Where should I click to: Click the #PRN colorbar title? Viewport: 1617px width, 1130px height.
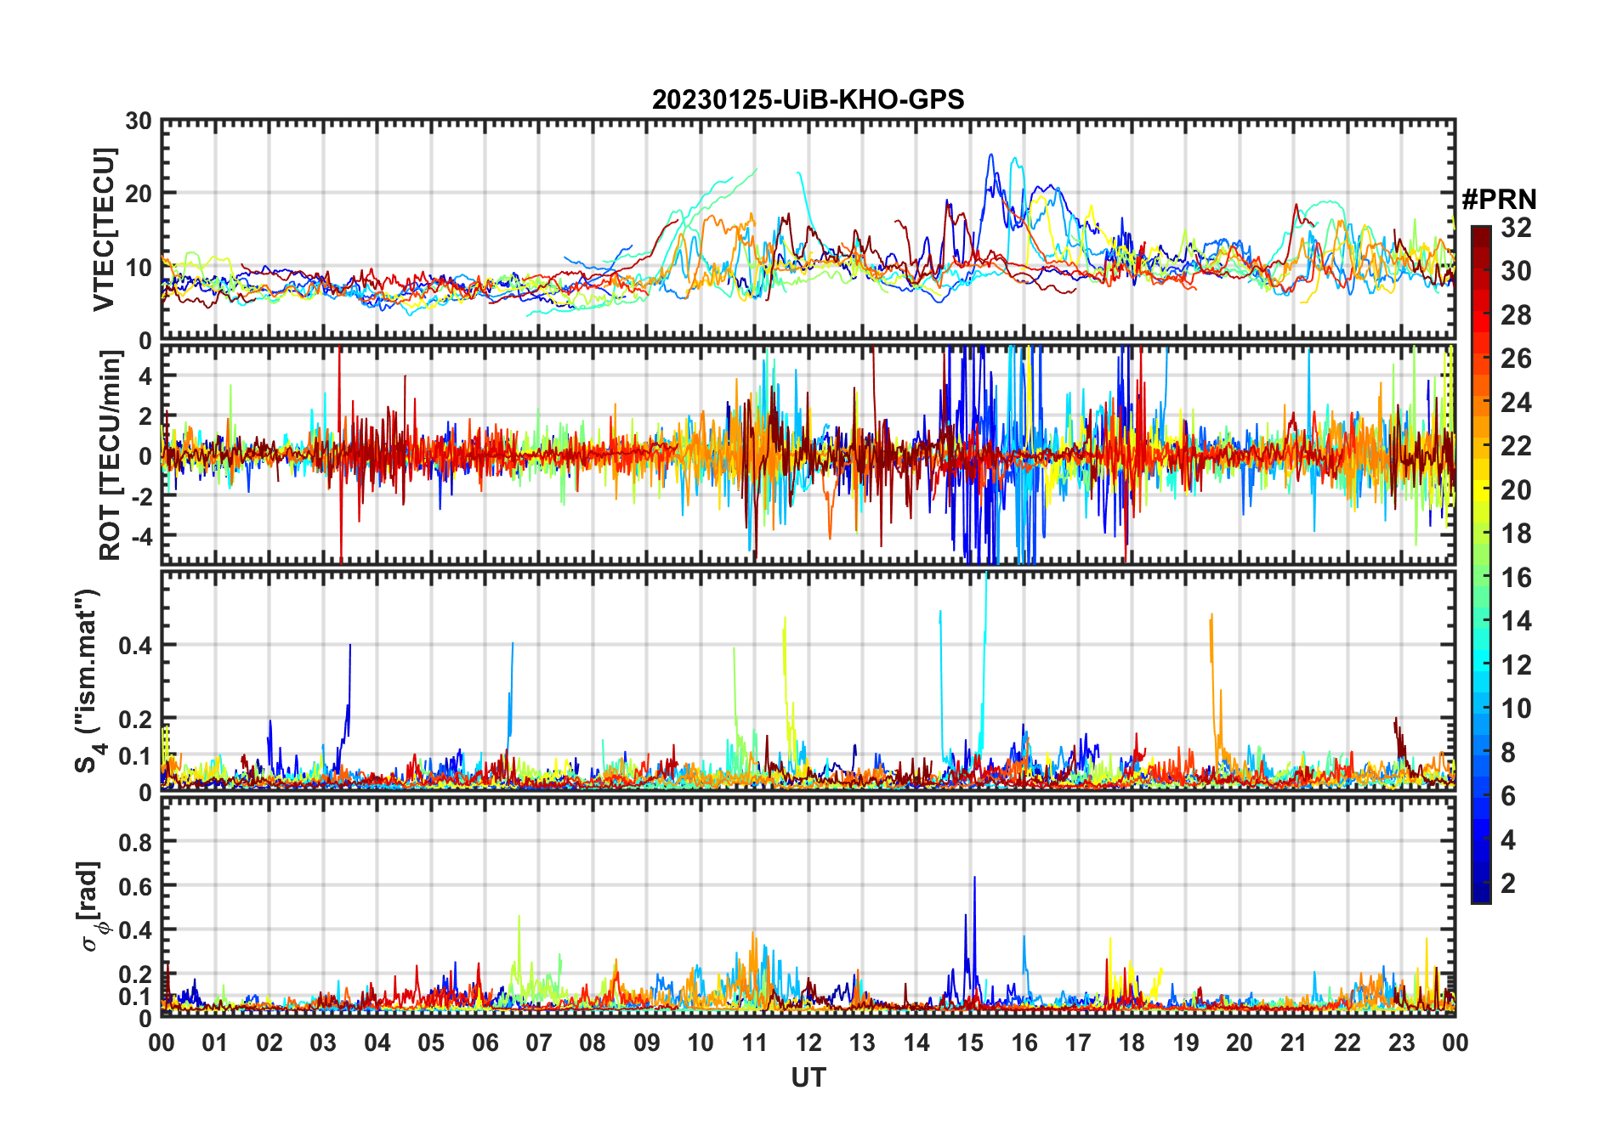(1499, 200)
